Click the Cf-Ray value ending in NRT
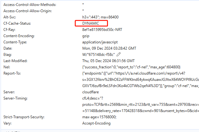Screen dimensions: 199x132 click(x=102, y=30)
